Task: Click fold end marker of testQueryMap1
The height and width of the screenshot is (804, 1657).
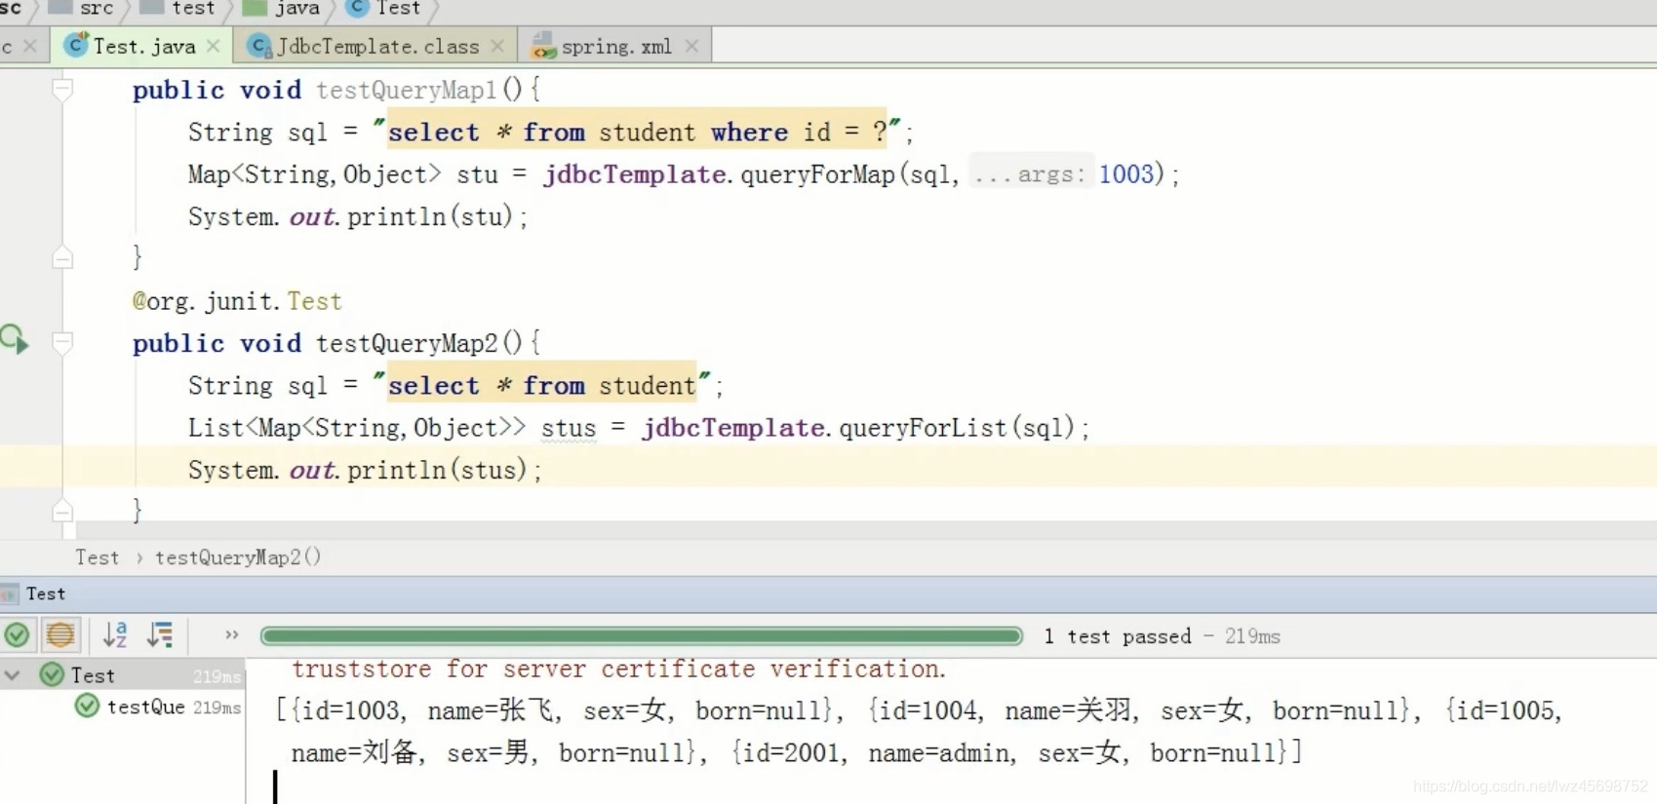Action: coord(62,257)
